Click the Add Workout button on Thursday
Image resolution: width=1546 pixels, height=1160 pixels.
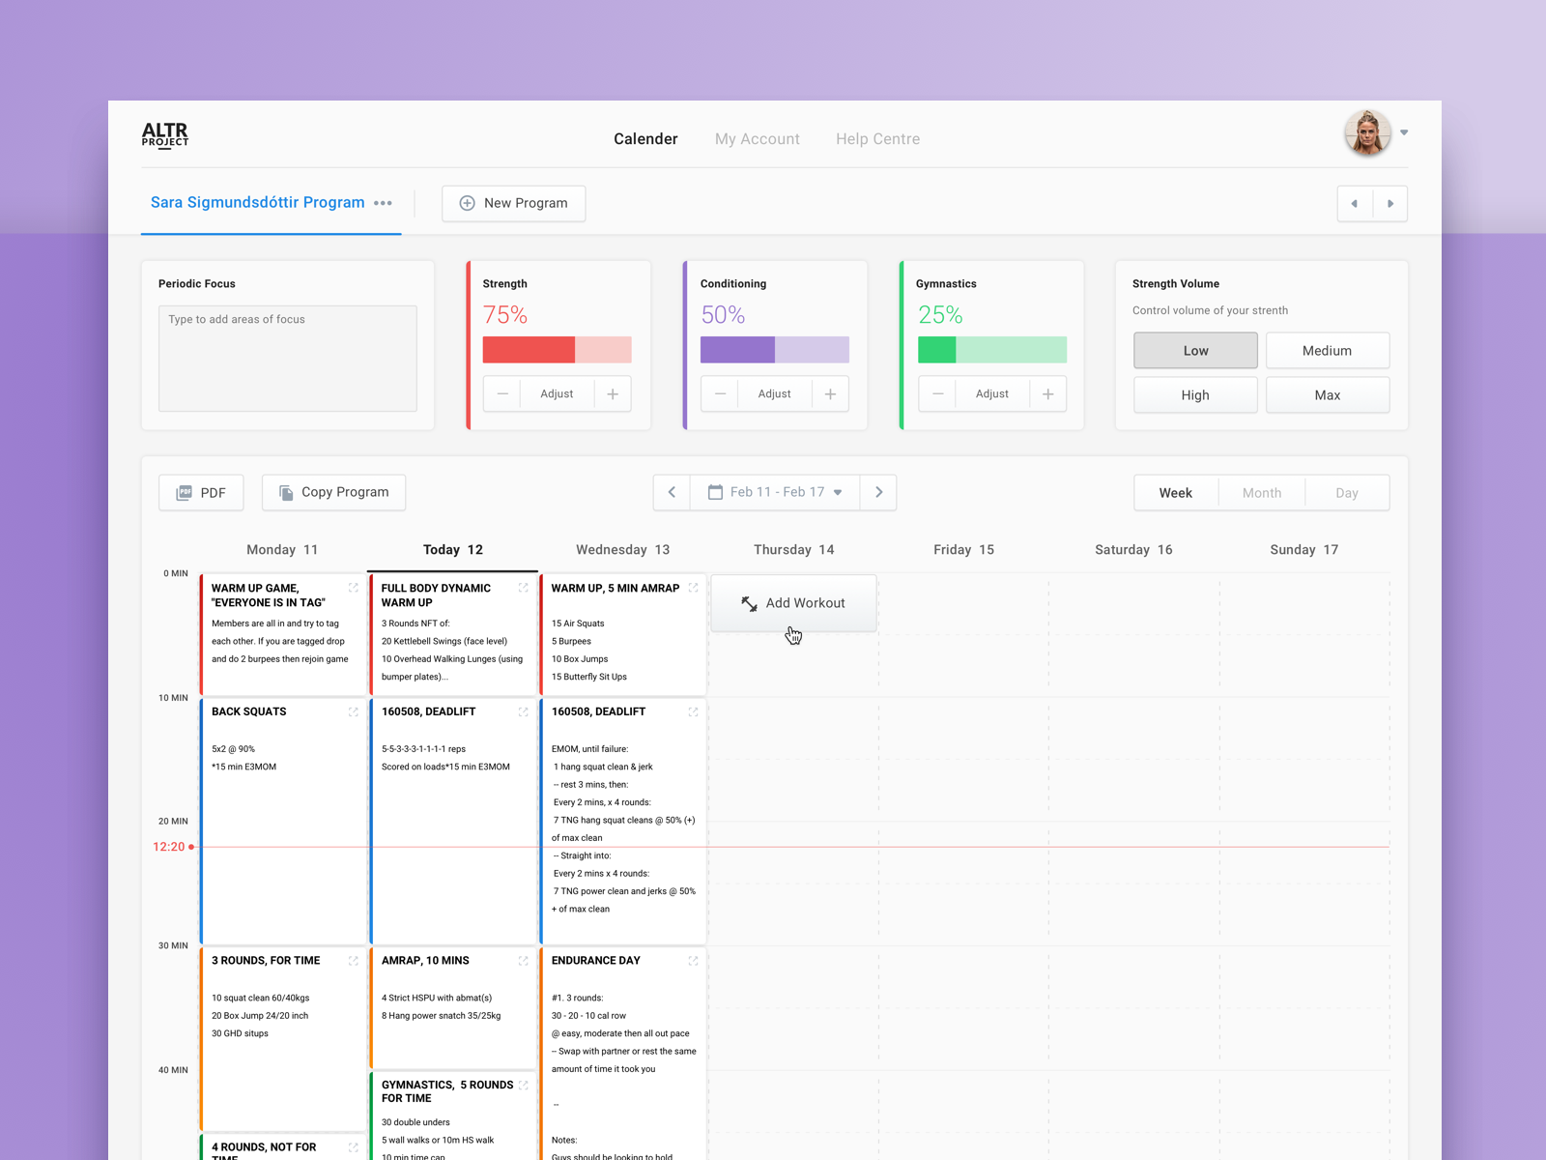pyautogui.click(x=793, y=603)
